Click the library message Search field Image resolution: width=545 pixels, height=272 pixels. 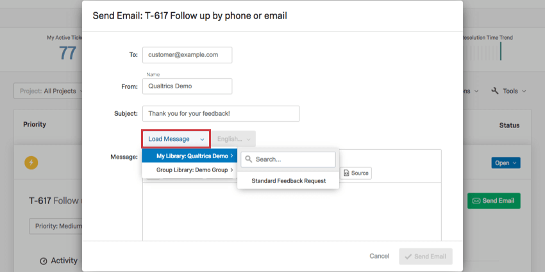point(288,159)
